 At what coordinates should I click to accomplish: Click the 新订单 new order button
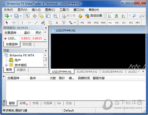69,16
